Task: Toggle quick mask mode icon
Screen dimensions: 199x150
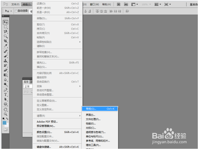Action: pos(6,130)
